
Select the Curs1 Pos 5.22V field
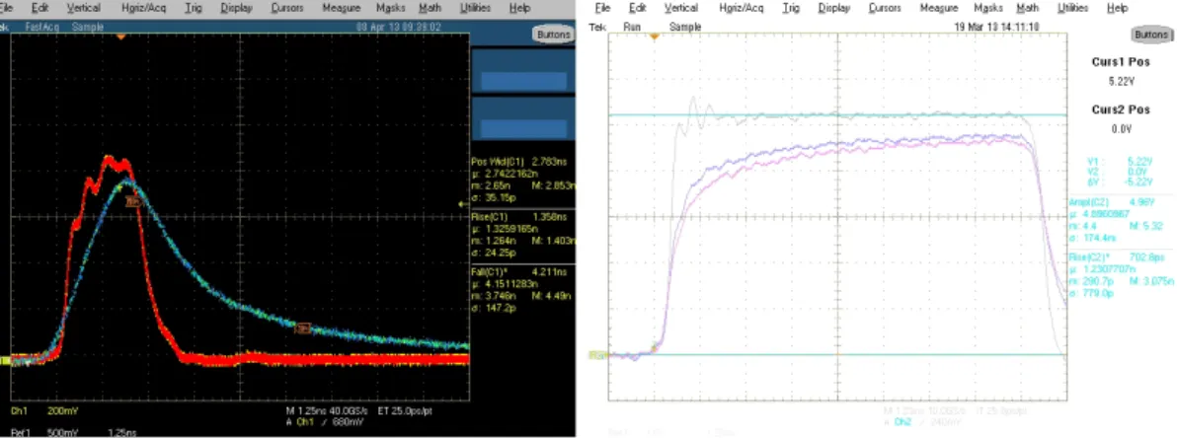pyautogui.click(x=1120, y=70)
